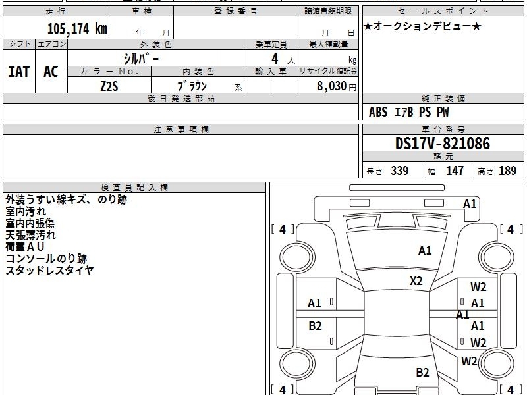Click the 検査員記入欄 section header
527x395 pixels.
click(x=134, y=188)
